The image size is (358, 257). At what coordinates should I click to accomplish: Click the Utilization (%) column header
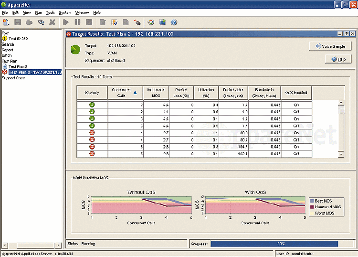point(206,93)
